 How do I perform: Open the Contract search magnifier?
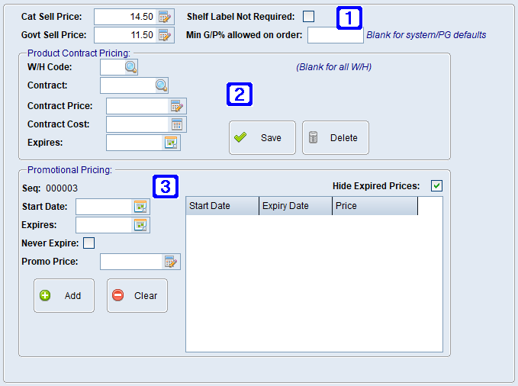(x=161, y=85)
